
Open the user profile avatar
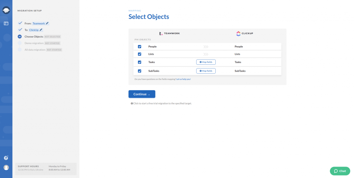click(x=6, y=167)
